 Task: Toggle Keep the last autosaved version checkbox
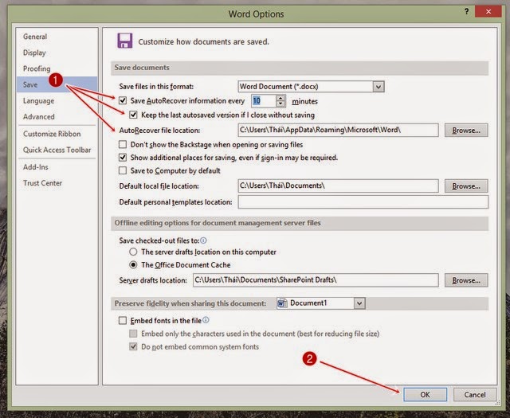(133, 115)
